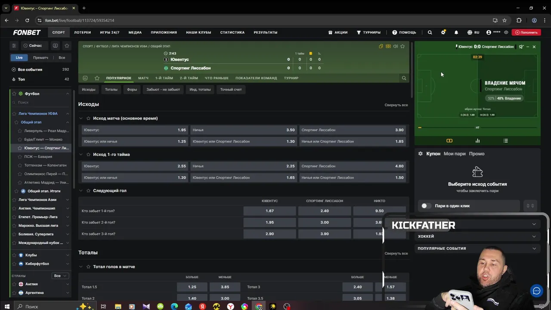Favorite the Следующий гол market star
551x310 pixels.
89,191
